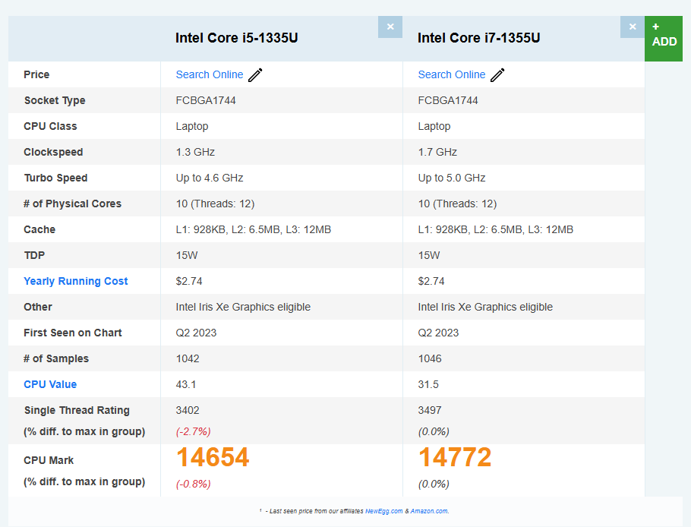Click the CPU Mark score 14772
691x527 pixels.
pyautogui.click(x=455, y=457)
